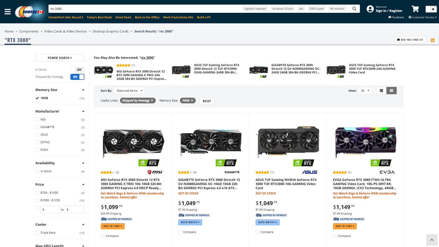Open the RSS feed icon
The image size is (439, 247).
[432, 40]
